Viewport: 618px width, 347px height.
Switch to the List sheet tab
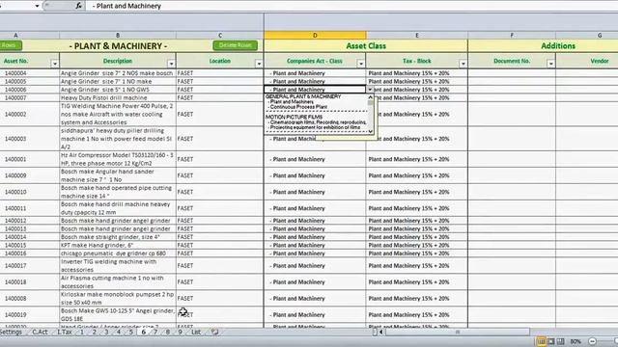point(196,332)
